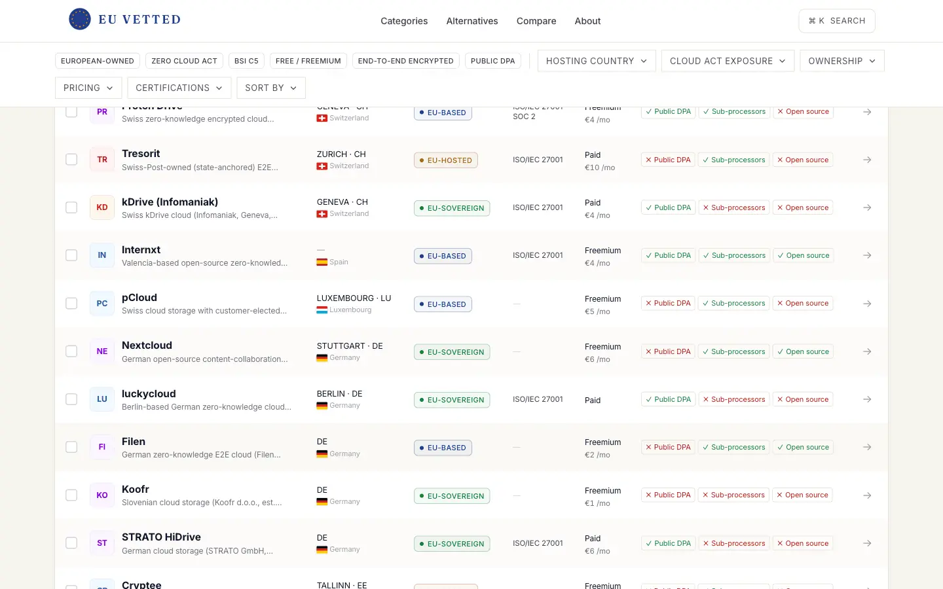Open the kDrive (Infomaniak) product name
Screen dimensions: 943x589
pyautogui.click(x=170, y=202)
